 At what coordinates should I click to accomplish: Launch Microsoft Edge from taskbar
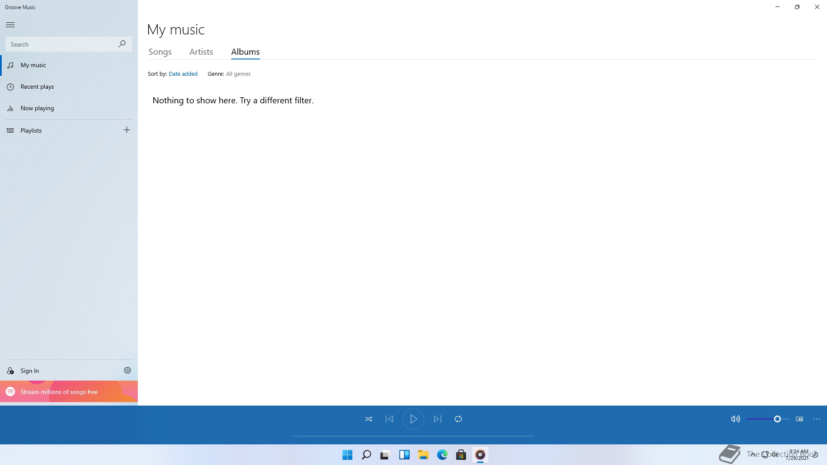442,455
